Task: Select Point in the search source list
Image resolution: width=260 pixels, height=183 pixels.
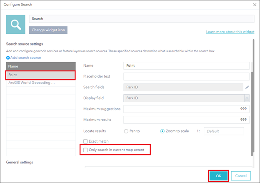Action: 40,75
